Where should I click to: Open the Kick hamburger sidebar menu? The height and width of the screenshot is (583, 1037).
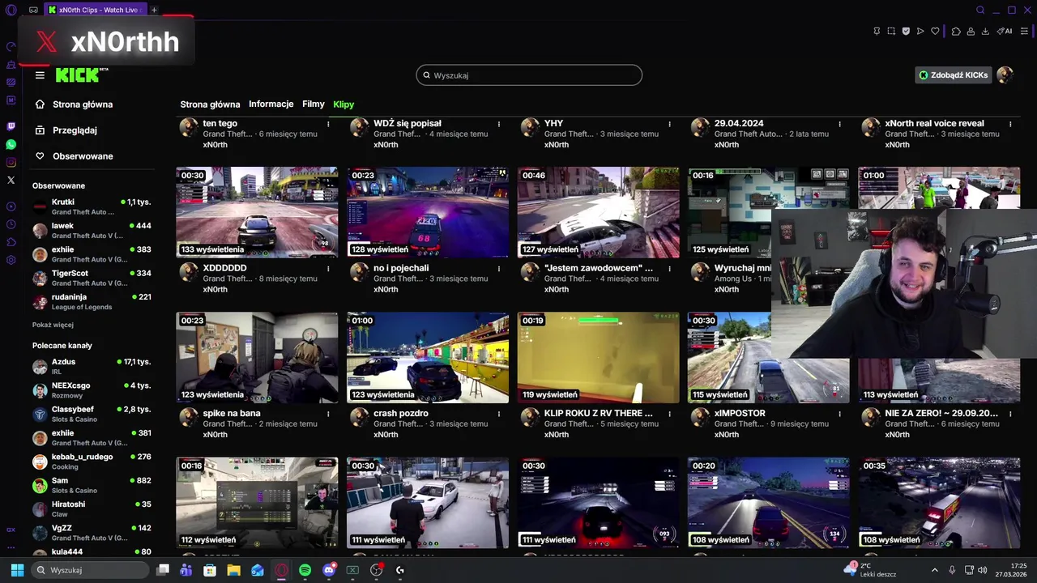coord(40,75)
